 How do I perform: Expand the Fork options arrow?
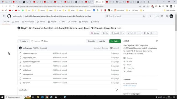139,33
